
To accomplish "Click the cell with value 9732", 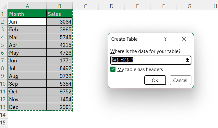I will [60, 76].
